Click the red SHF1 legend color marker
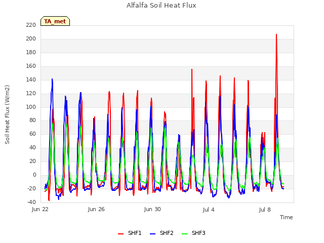The height and width of the screenshot is (243, 324). click(x=120, y=234)
